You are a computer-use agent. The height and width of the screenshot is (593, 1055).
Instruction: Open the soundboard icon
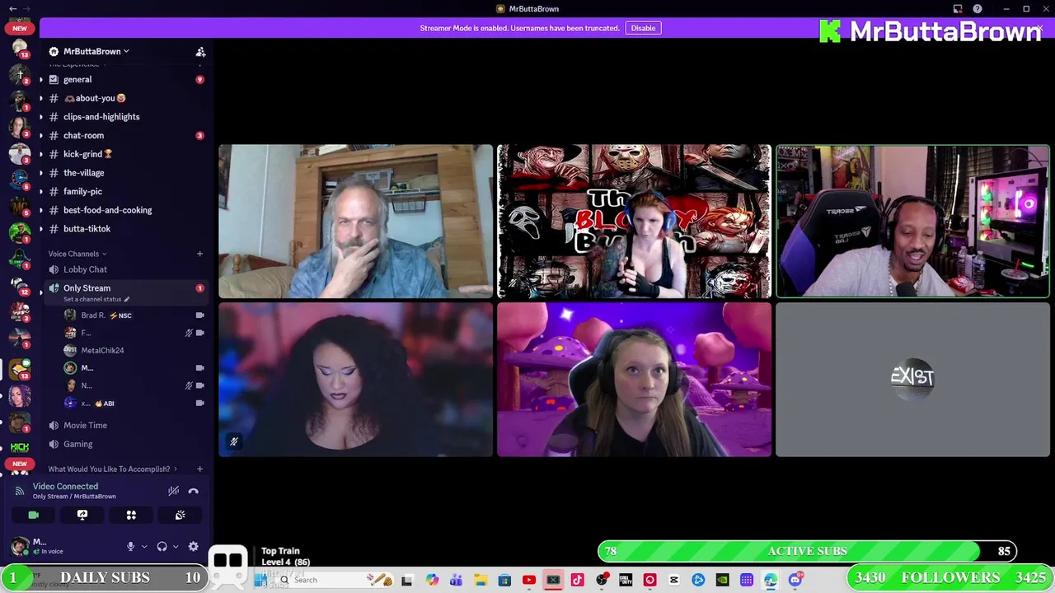pos(180,515)
